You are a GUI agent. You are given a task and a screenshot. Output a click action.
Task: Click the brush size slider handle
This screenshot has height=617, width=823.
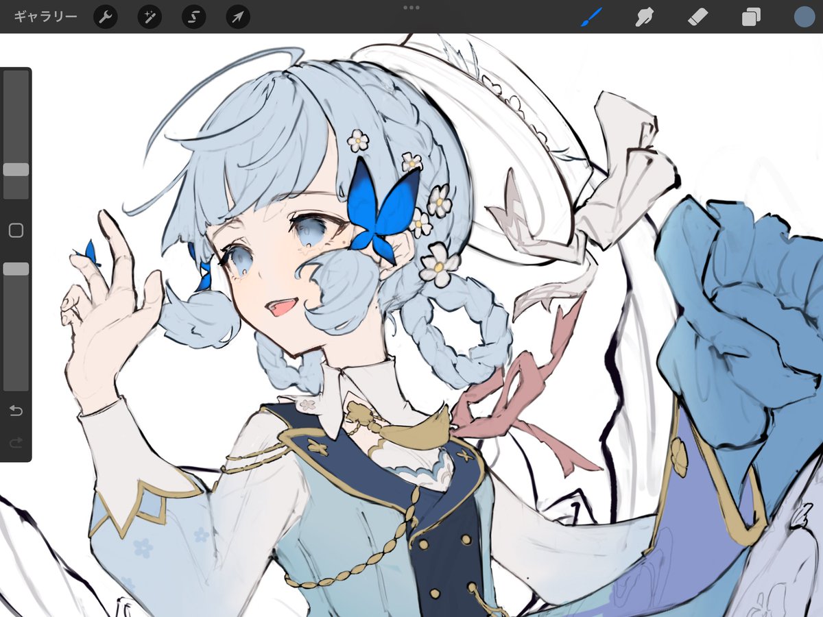(16, 169)
